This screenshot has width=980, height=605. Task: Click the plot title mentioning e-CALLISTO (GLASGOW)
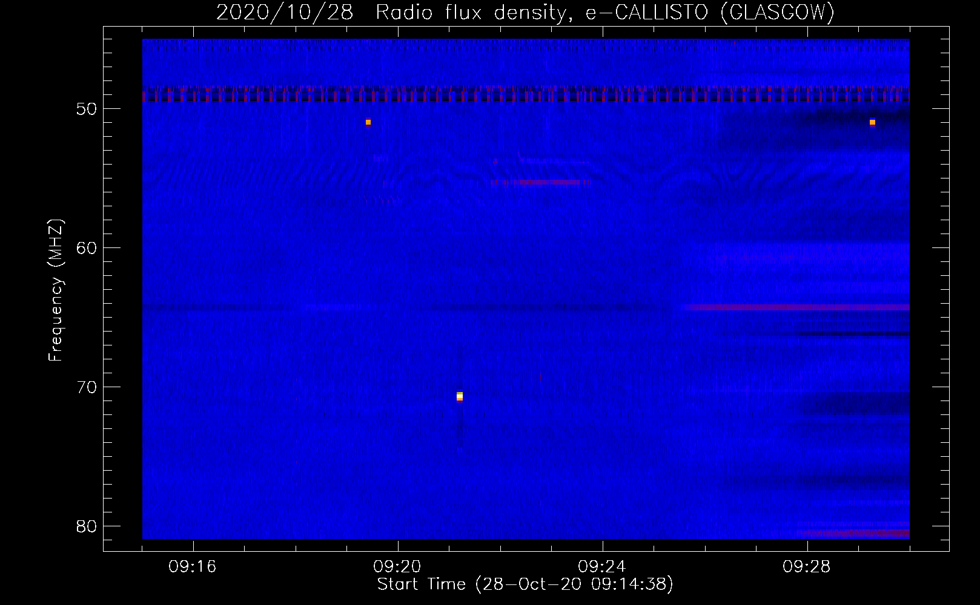click(525, 12)
